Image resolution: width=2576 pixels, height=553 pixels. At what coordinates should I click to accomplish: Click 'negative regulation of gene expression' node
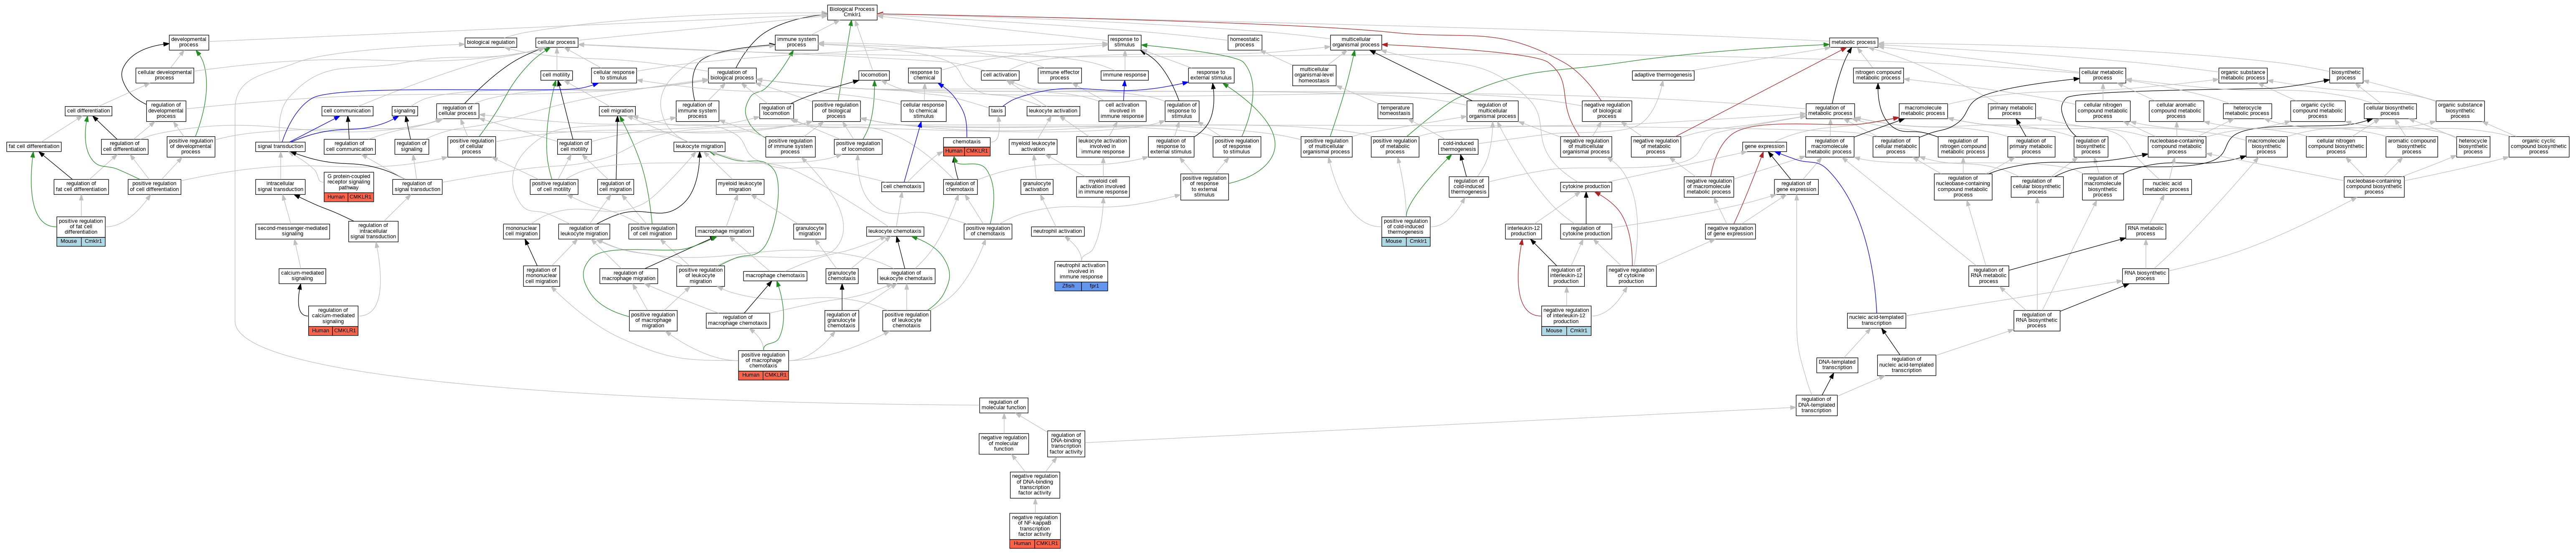point(1730,231)
